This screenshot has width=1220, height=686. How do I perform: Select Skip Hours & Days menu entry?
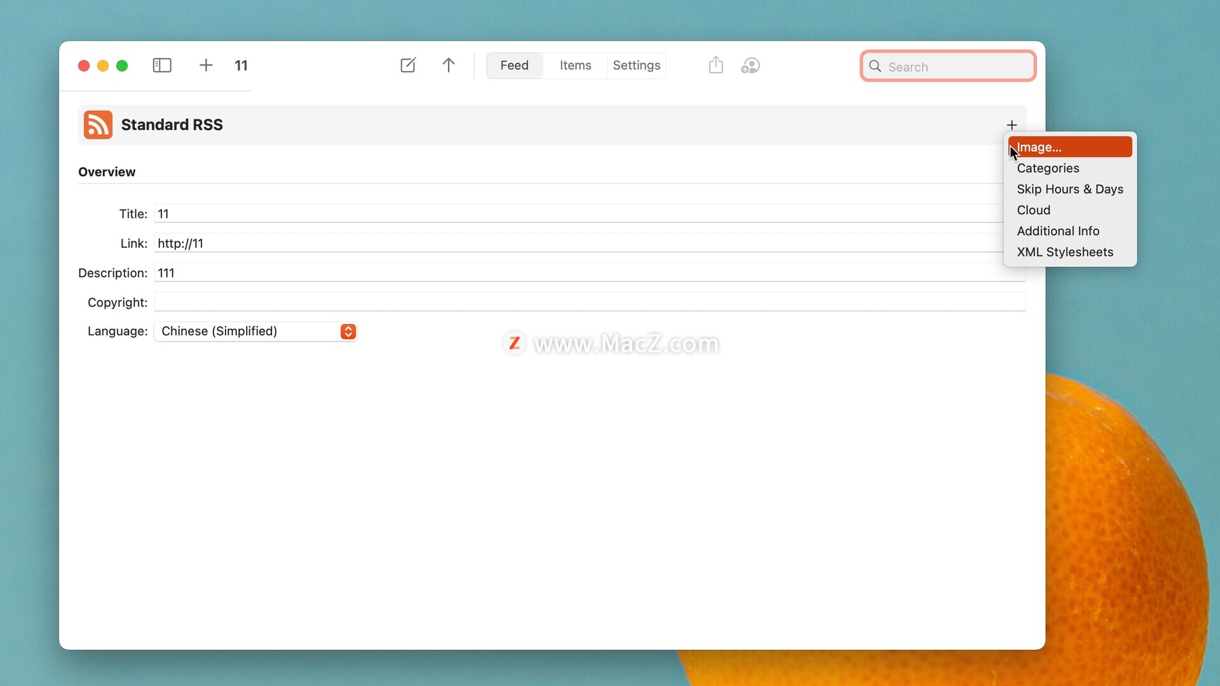(x=1070, y=189)
